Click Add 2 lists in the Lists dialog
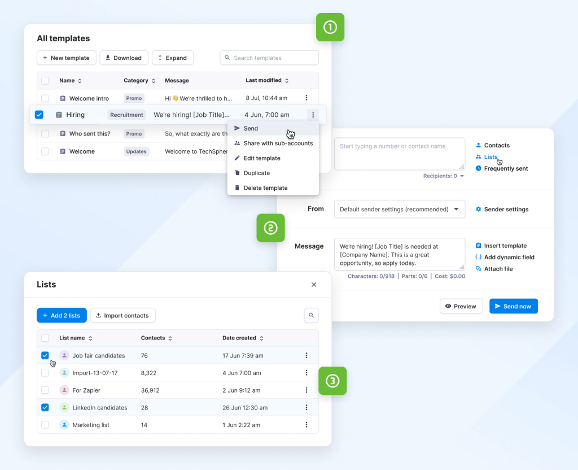The height and width of the screenshot is (470, 578). (62, 315)
